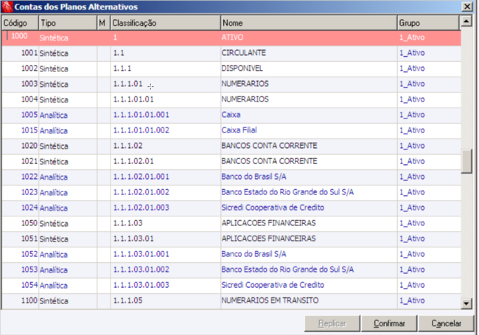The width and height of the screenshot is (479, 335).
Task: Sort by the Grupo column header
Action: 428,23
